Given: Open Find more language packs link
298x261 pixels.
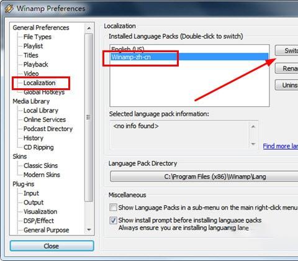Looking at the screenshot, I should click(281, 146).
